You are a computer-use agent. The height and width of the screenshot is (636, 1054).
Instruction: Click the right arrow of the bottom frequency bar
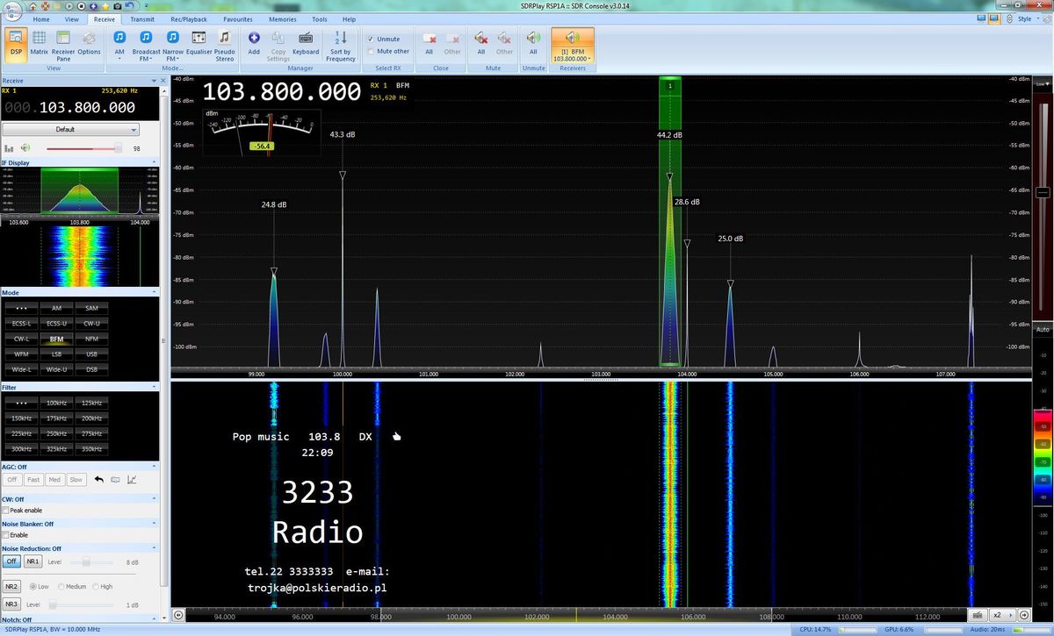(1024, 615)
